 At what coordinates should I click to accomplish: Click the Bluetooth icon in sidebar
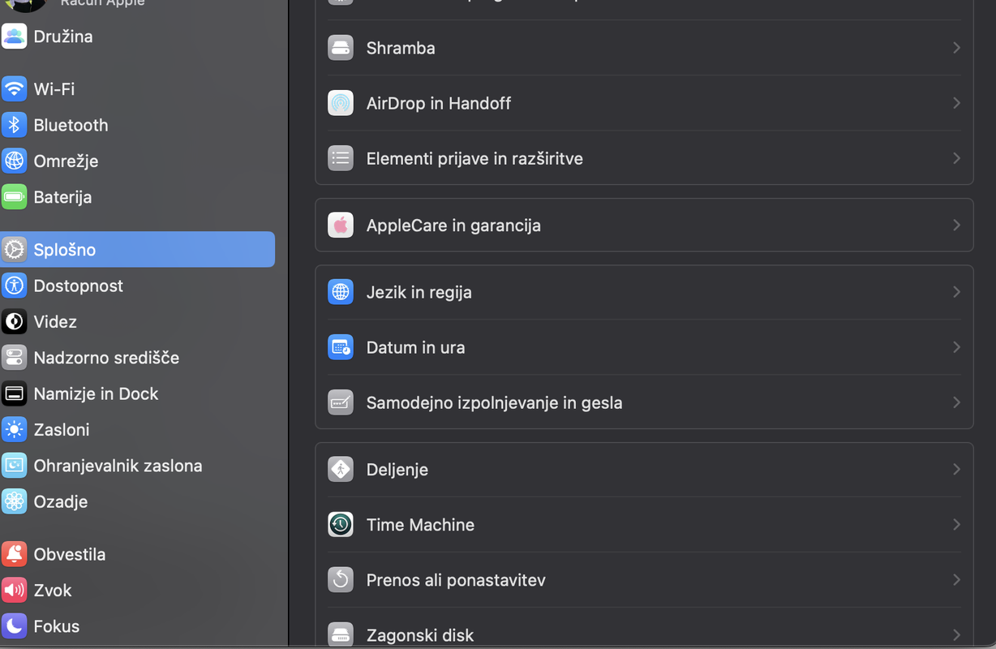(14, 125)
